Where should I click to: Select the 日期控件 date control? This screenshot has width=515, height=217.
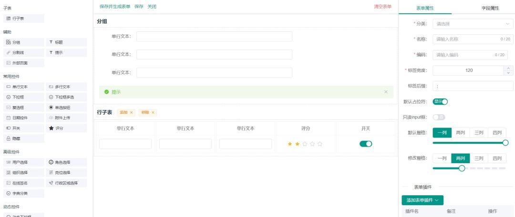24,118
